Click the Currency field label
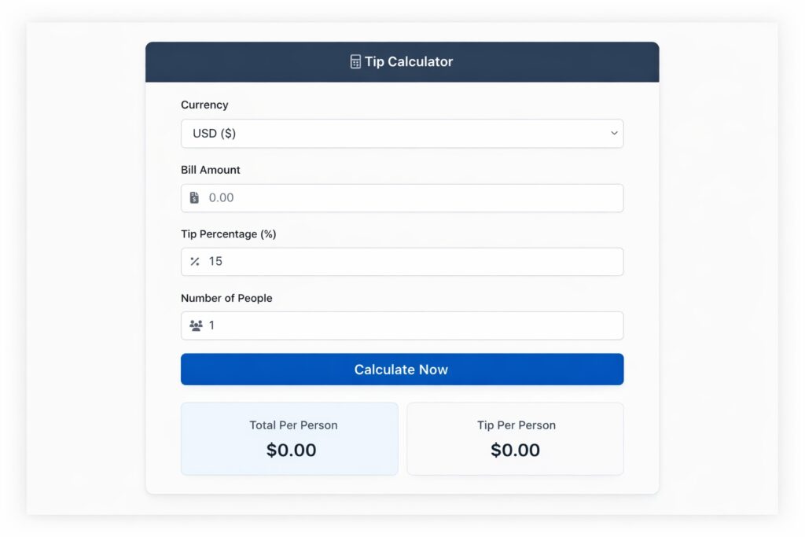The height and width of the screenshot is (537, 805). tap(204, 105)
